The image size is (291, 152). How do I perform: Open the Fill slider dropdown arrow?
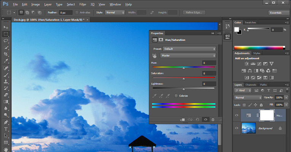point(286,105)
